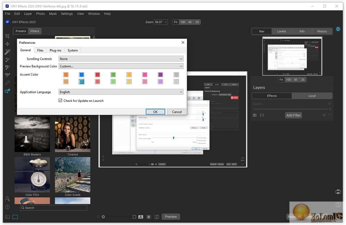346x225 pixels.
Task: Click the reset arrow icon near Add Filter
Action: tap(329, 115)
